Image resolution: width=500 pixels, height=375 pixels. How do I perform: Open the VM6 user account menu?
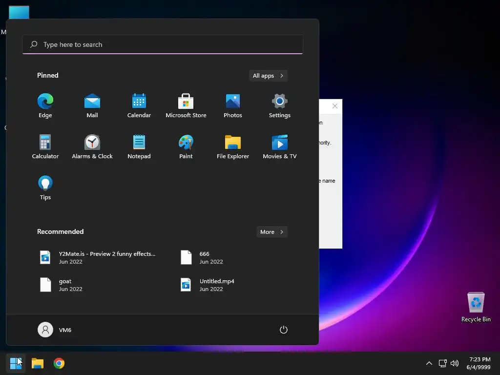(55, 330)
